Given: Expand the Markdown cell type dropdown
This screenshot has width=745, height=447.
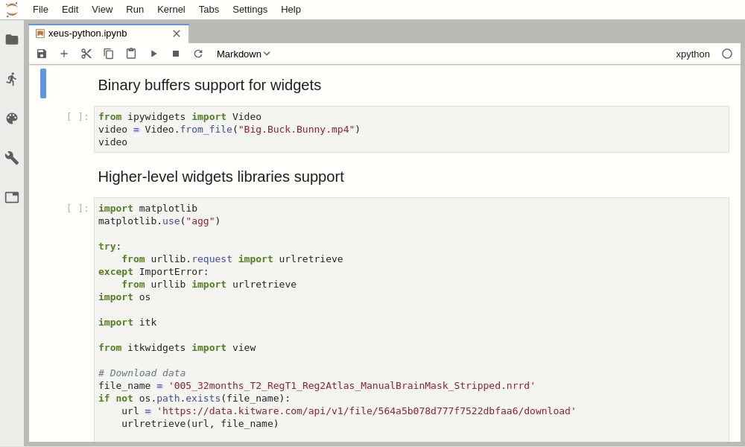Looking at the screenshot, I should (243, 54).
